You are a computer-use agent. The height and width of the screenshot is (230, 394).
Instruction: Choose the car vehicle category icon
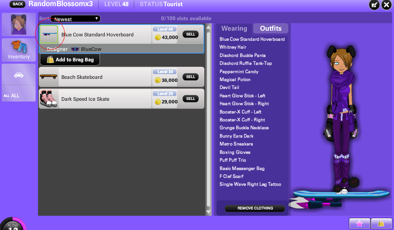click(x=18, y=75)
